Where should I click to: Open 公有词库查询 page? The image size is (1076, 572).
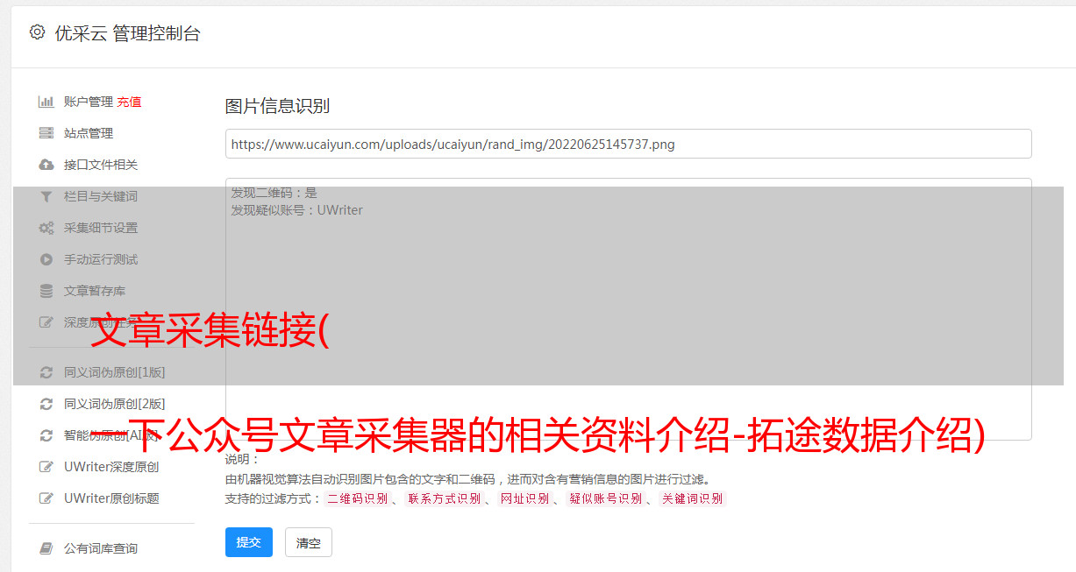(101, 548)
